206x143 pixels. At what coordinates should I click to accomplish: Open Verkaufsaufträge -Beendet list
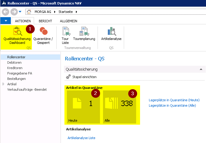click(27, 90)
